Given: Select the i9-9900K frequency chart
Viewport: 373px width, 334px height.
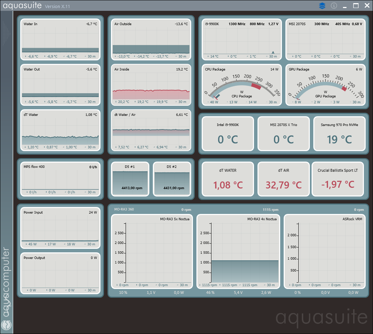Looking at the screenshot, I should coord(242,40).
